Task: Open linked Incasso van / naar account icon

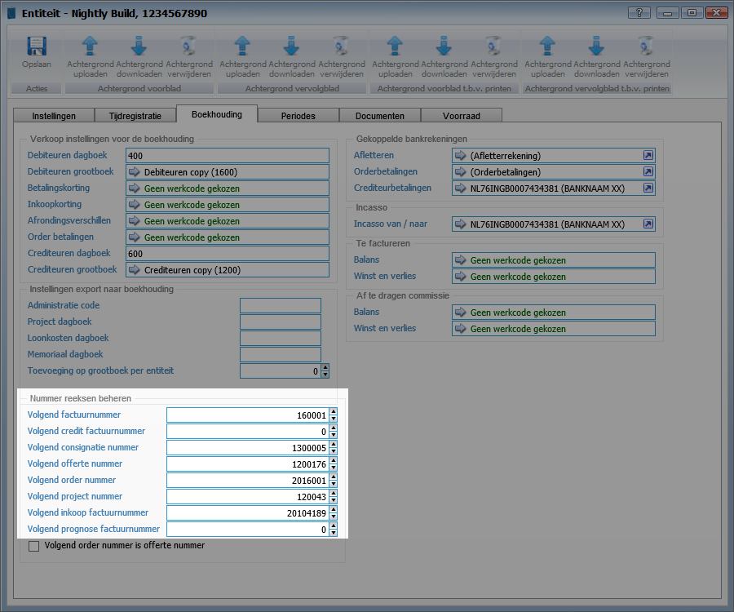Action: click(648, 224)
